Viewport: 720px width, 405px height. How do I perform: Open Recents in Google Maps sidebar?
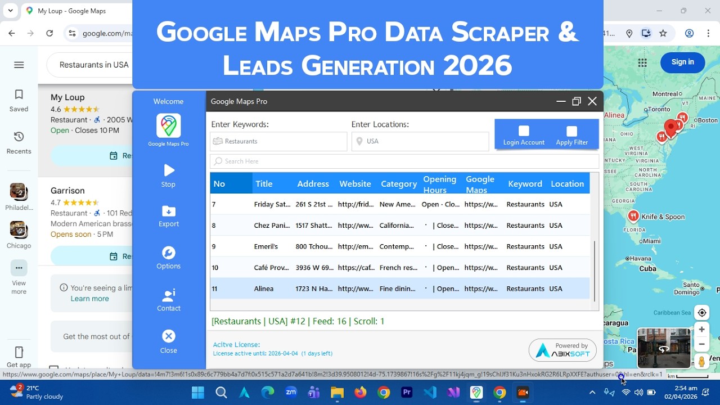pos(19,143)
